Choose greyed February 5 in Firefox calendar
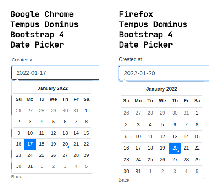 [x=197, y=172]
